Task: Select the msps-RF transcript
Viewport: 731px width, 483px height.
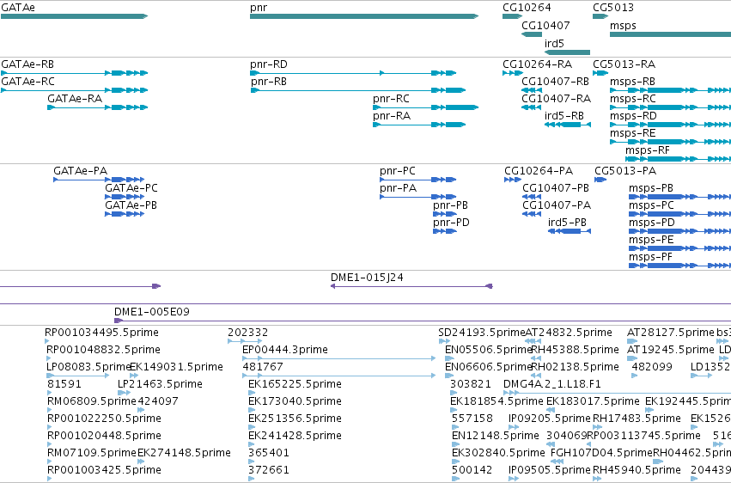Action: 679,159
